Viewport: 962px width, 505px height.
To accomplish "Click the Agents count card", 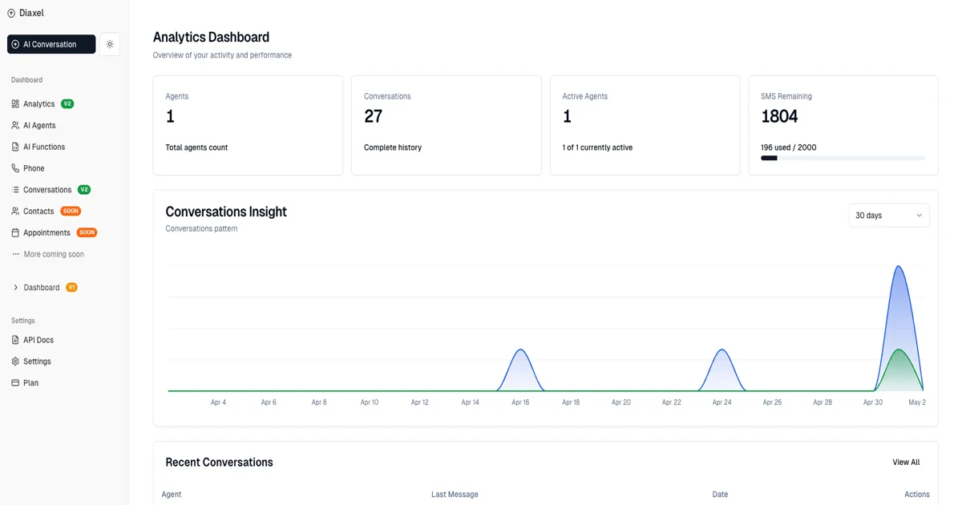I will click(248, 125).
